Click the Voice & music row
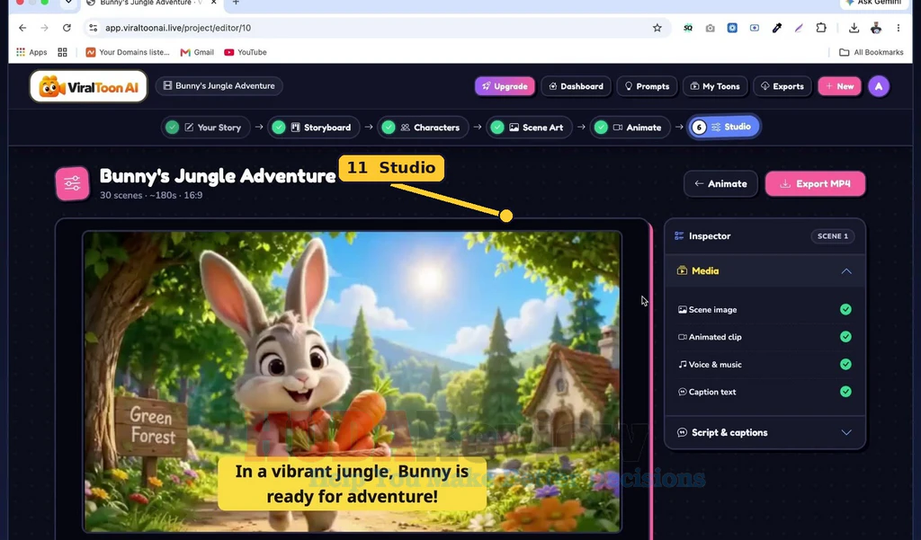Viewport: 921px width, 540px height. pyautogui.click(x=765, y=365)
